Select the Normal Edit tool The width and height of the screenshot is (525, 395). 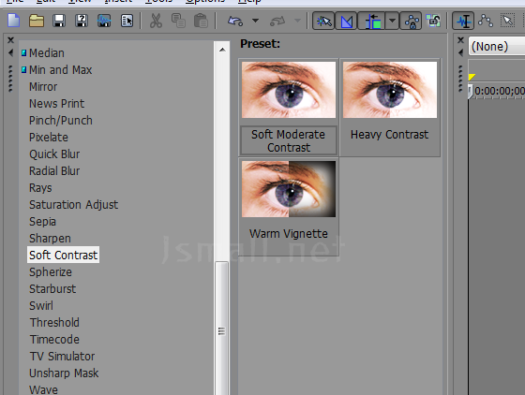click(x=463, y=21)
